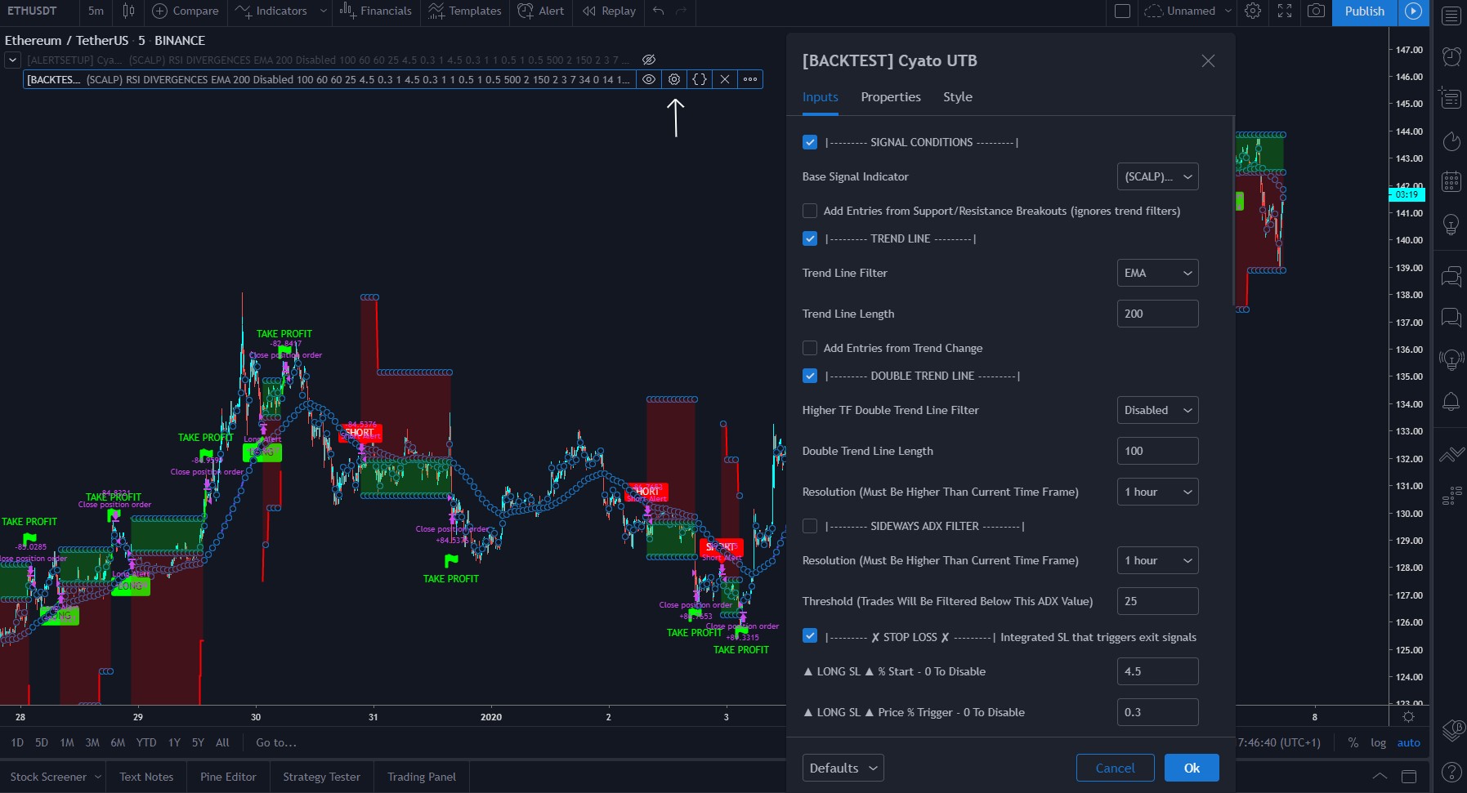Set chart range to 1D
Image resolution: width=1467 pixels, height=793 pixels.
tap(17, 742)
